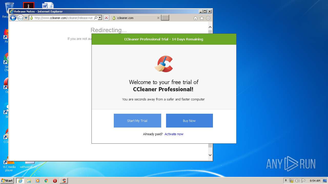Launch Windows Media Player from taskbar
This screenshot has height=184, width=328.
coord(38,181)
